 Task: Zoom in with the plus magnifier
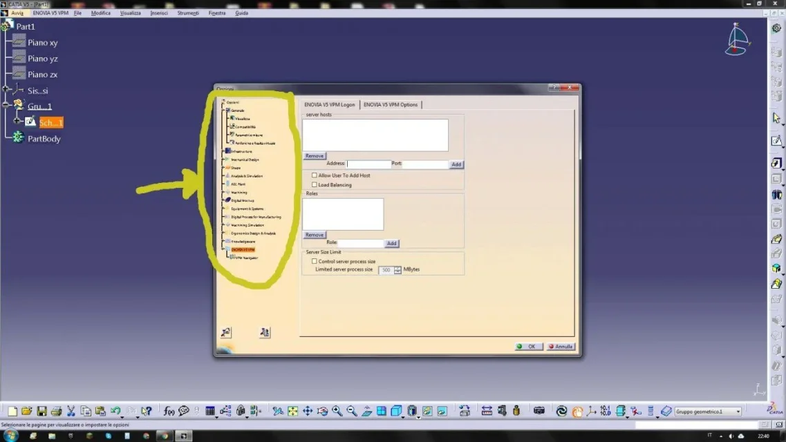pyautogui.click(x=337, y=411)
